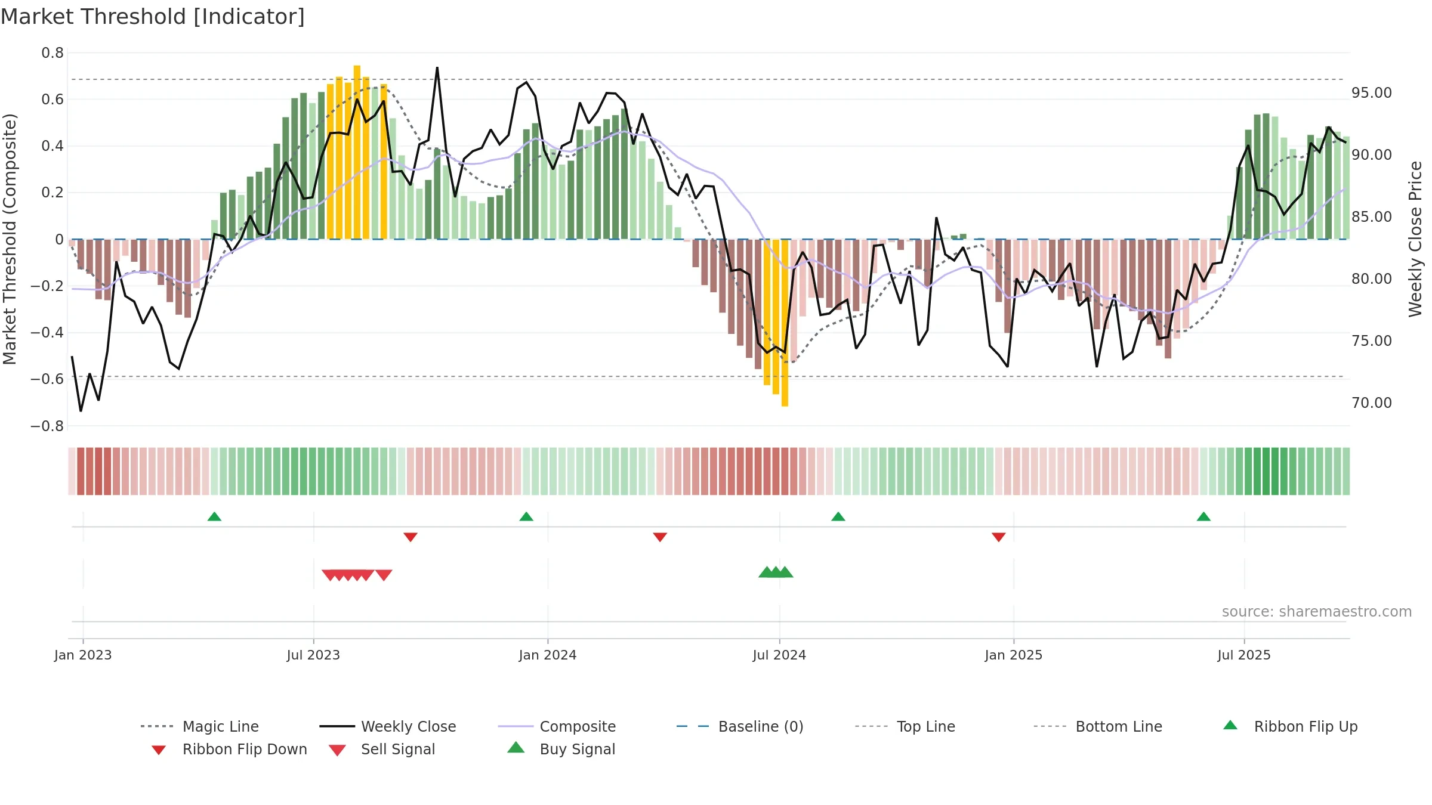This screenshot has height=805, width=1432.
Task: Click the '95.00' right axis label
Action: [1372, 93]
